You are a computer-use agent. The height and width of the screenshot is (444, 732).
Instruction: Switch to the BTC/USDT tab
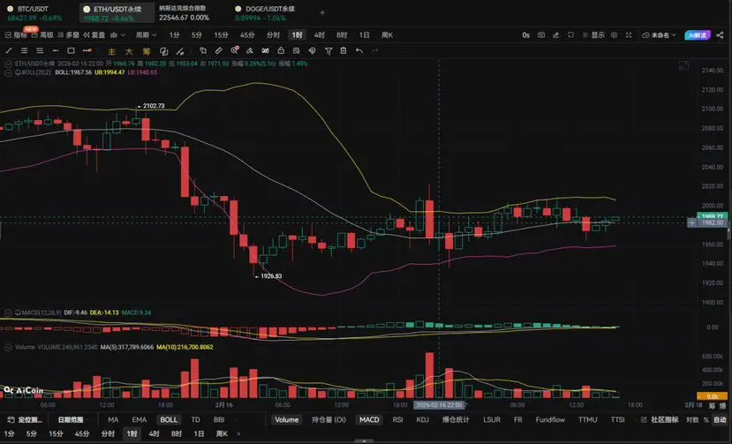[x=34, y=13]
